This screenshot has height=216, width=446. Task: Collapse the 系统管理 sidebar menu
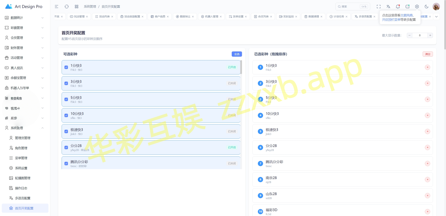[x=25, y=128]
